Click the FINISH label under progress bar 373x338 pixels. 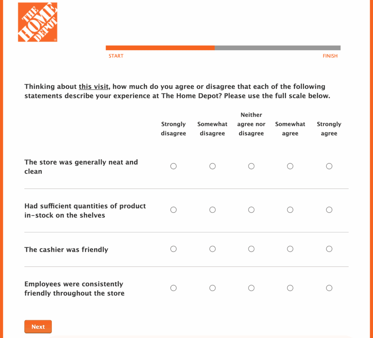coord(330,56)
